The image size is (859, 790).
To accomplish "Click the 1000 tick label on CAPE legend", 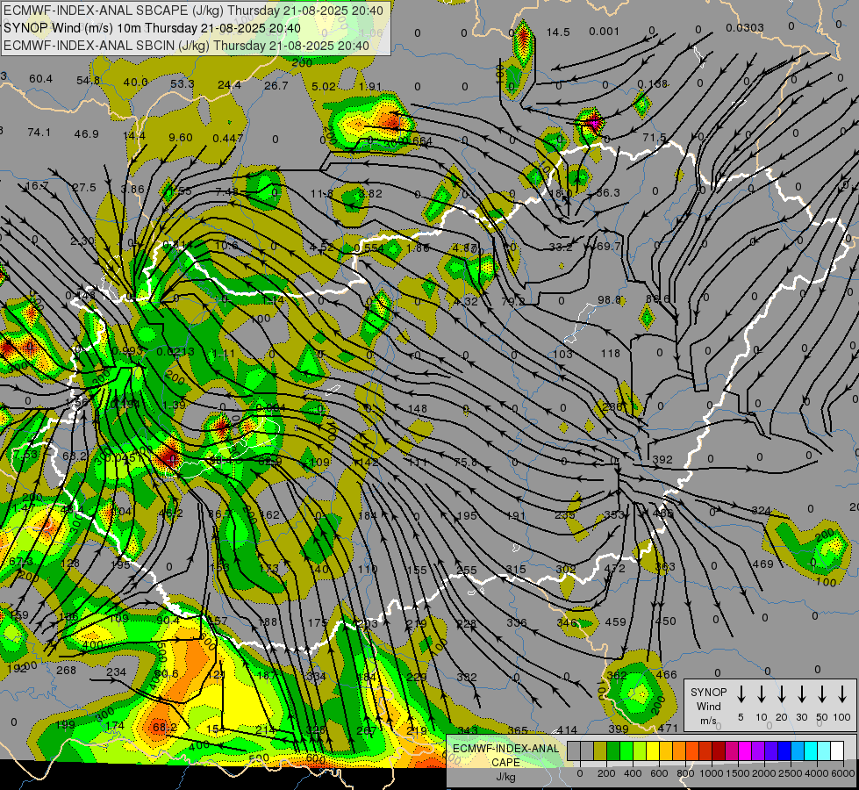I will 712,773.
